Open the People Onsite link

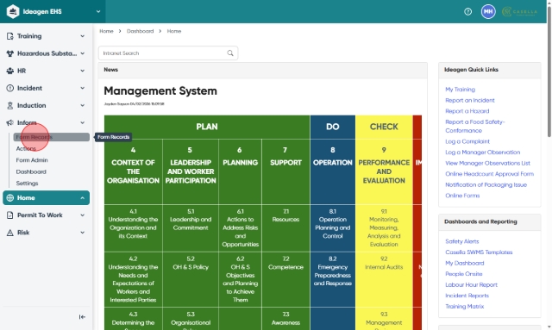click(464, 274)
